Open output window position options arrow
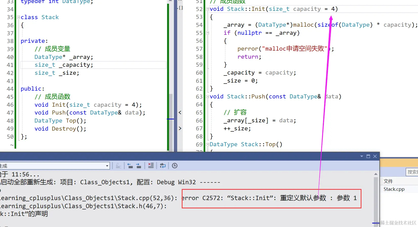The image size is (418, 227). point(362,156)
